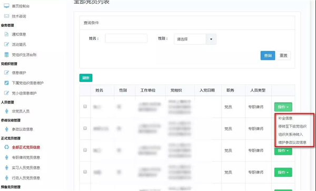
Task: Open 实习人员党员信息 person icon
Action: (7, 168)
